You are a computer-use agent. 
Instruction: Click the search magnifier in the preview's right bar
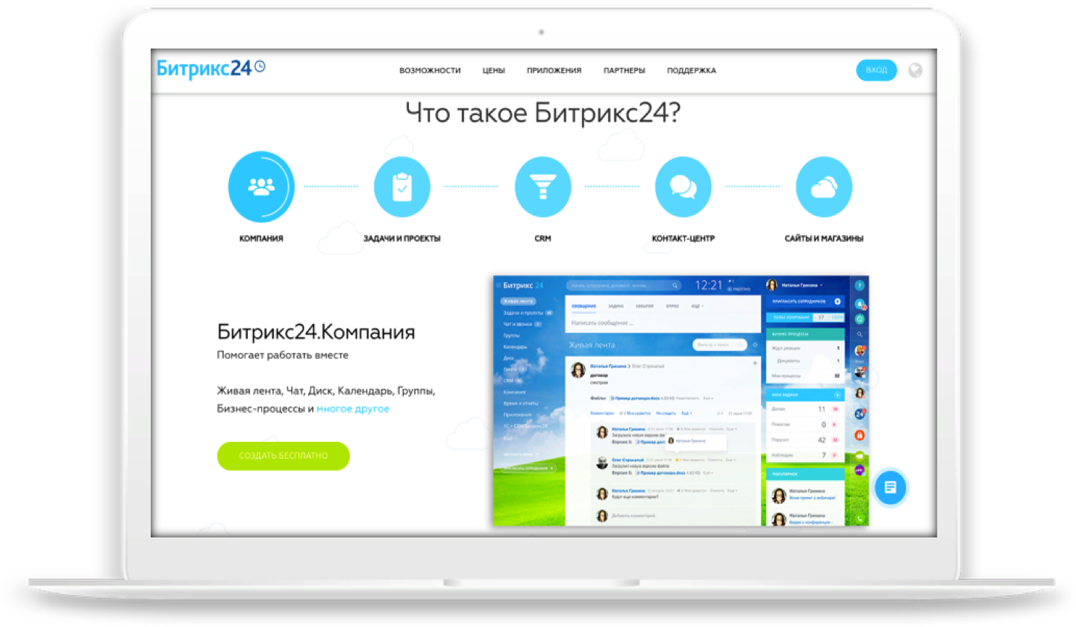(x=860, y=334)
